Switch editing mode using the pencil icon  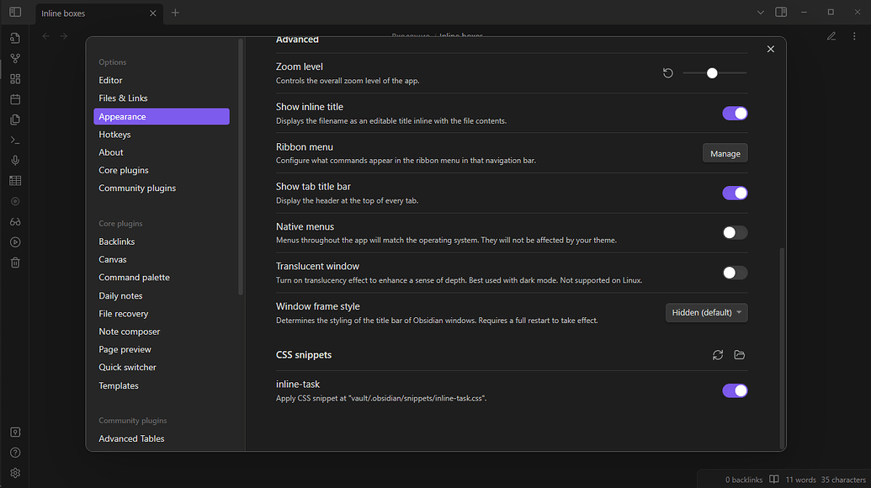tap(831, 35)
